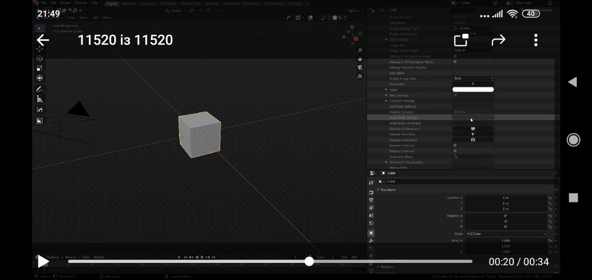Viewport: 592px width, 280px height.
Task: Expand the Color row triangle
Action: [x=386, y=90]
